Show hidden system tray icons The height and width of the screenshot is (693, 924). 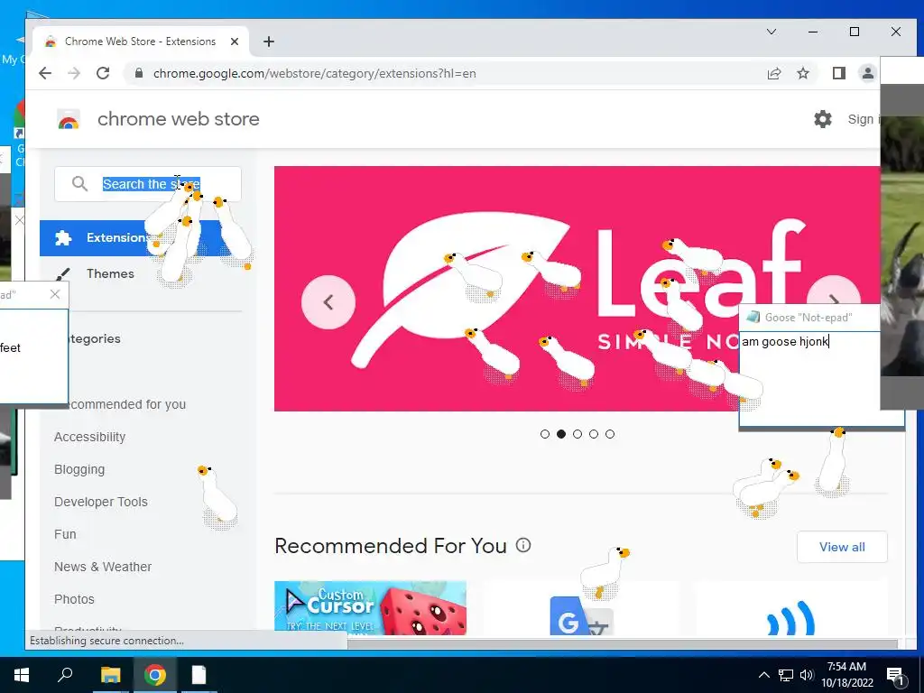(763, 675)
